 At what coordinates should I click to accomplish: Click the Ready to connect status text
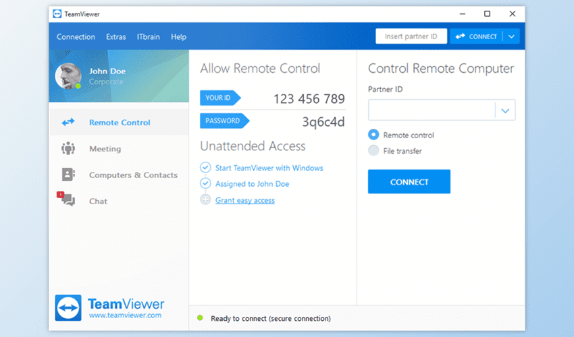click(271, 318)
